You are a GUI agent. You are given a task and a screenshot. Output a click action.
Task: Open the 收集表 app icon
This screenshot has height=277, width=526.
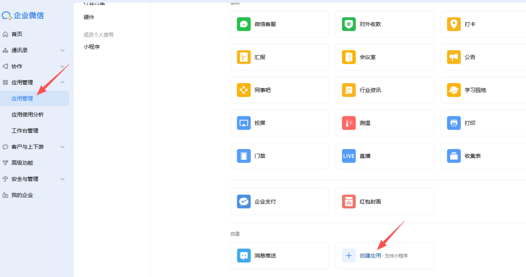454,156
